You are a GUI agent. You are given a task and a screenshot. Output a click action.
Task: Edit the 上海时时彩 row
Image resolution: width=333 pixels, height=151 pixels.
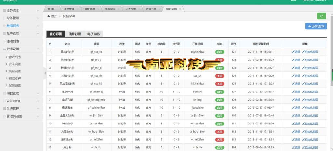(x=296, y=76)
